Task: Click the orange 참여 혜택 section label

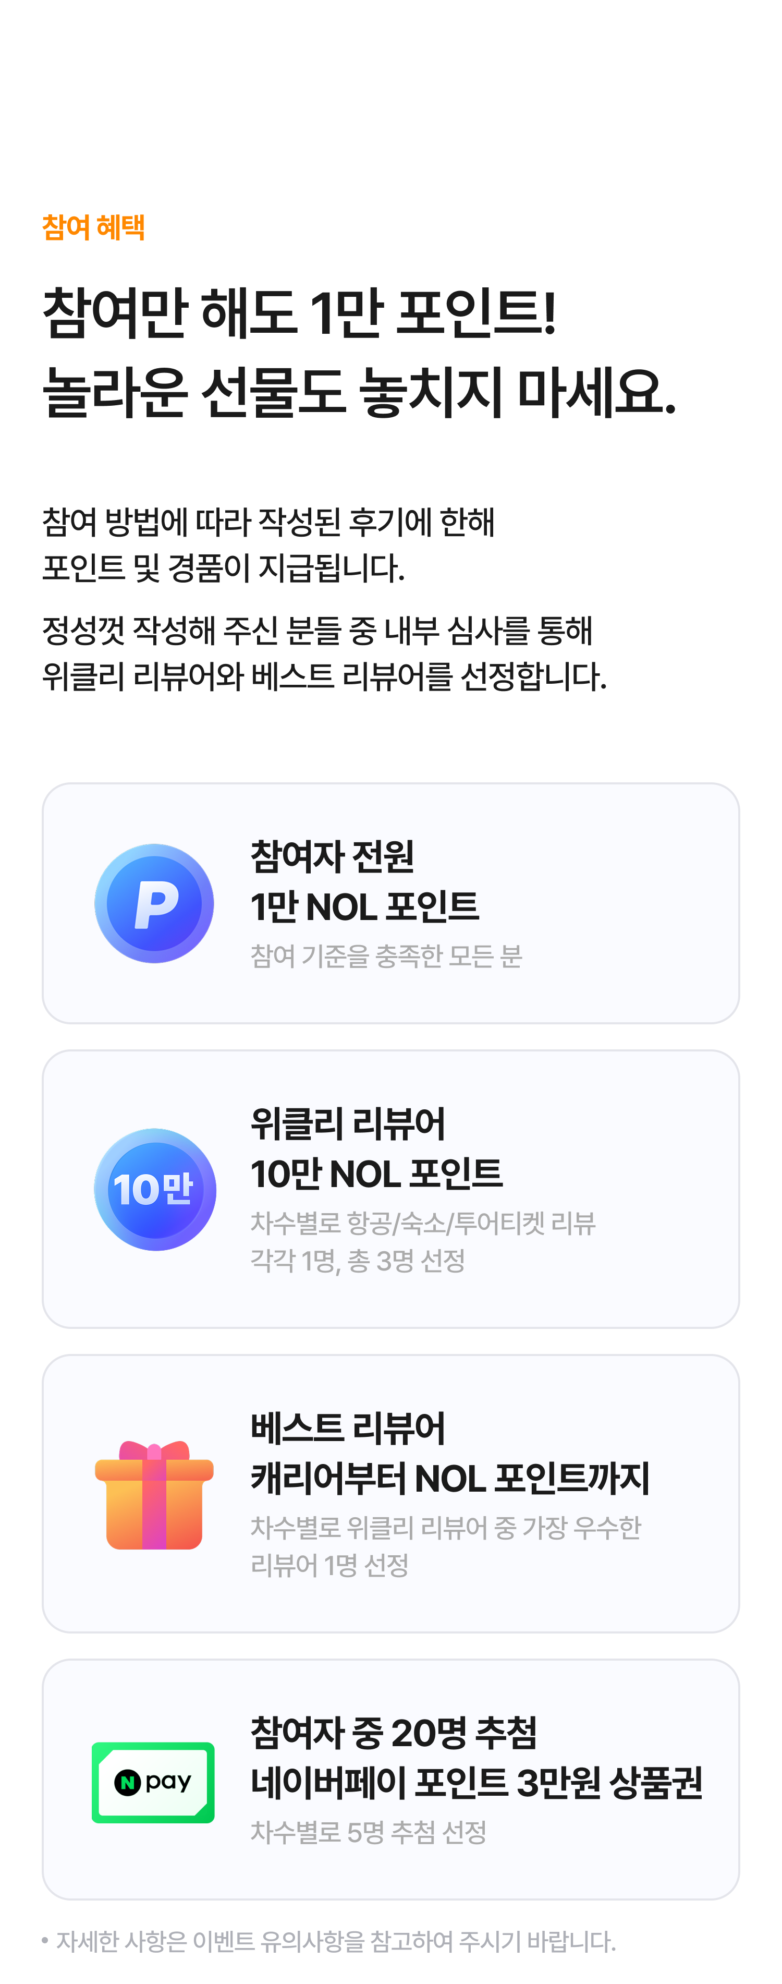Action: pos(93,227)
